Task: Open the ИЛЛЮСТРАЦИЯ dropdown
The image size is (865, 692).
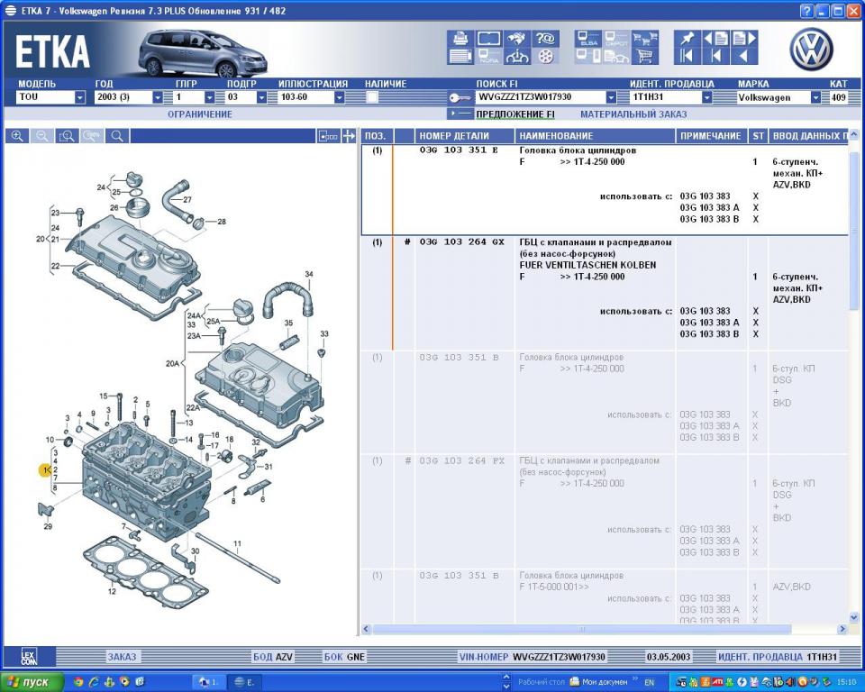Action: point(340,97)
